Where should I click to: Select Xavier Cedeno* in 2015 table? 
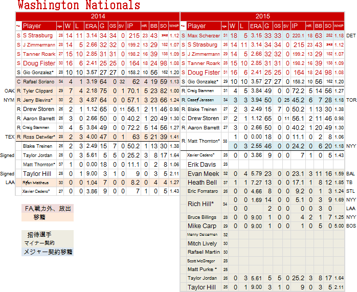tap(200, 155)
